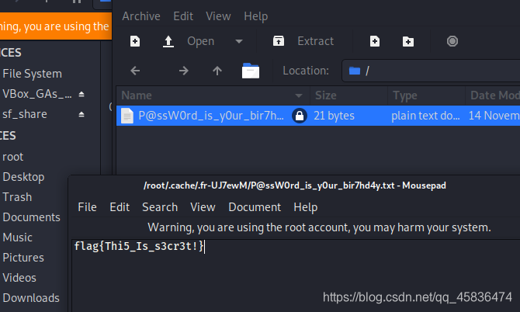This screenshot has width=520, height=312.
Task: Open Pictures in sidebar
Action: 23,258
